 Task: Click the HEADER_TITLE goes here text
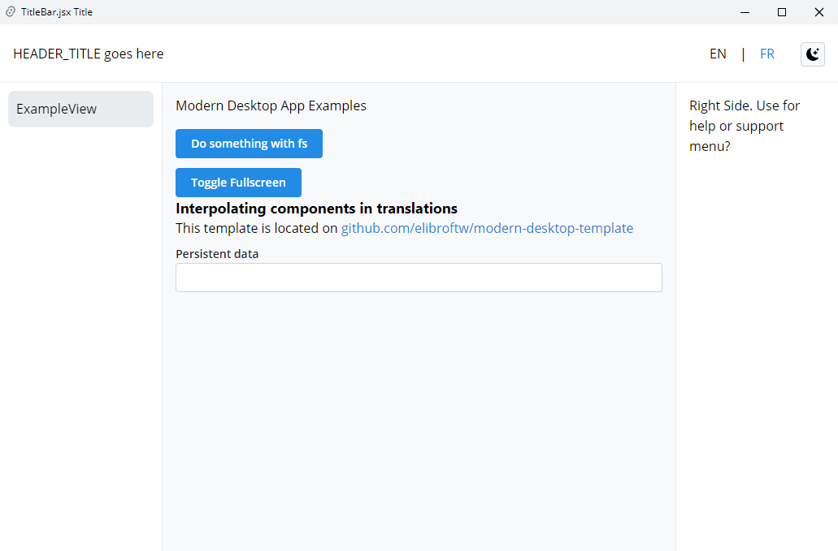tap(89, 54)
